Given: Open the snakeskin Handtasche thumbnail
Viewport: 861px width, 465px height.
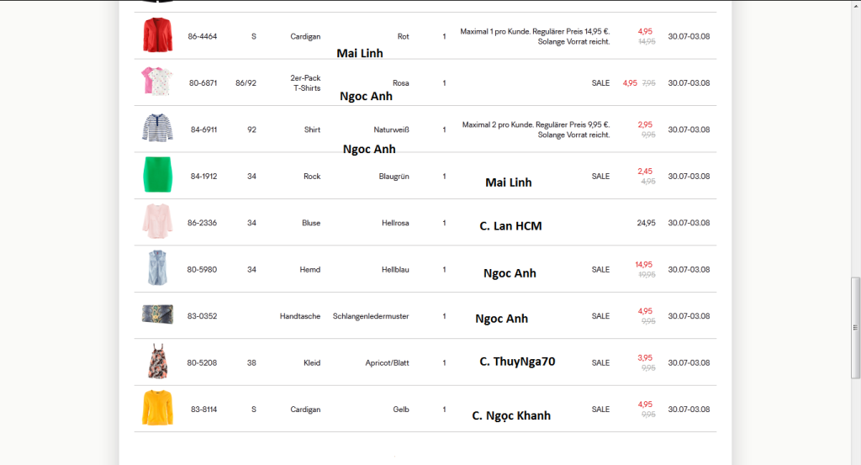Looking at the screenshot, I should [x=157, y=314].
